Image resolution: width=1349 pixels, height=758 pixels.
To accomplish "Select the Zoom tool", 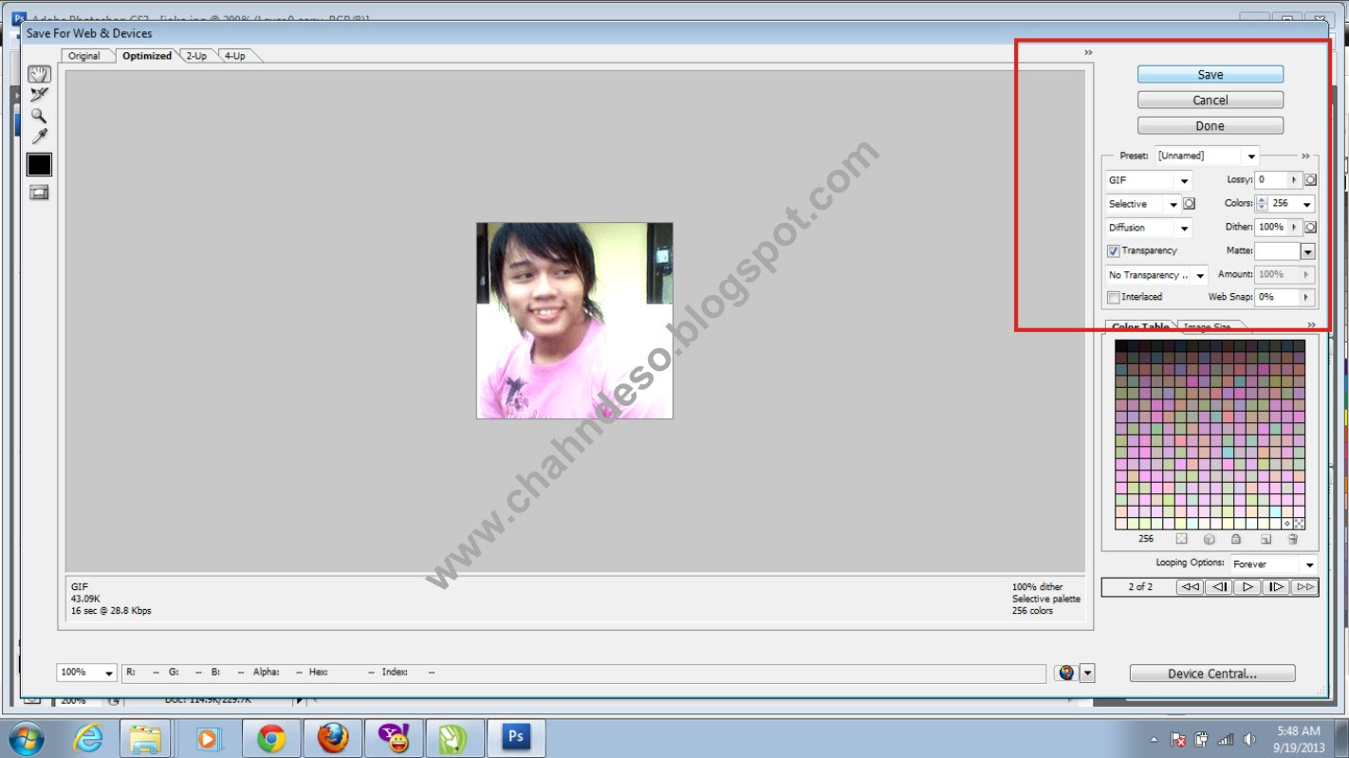I will (39, 116).
